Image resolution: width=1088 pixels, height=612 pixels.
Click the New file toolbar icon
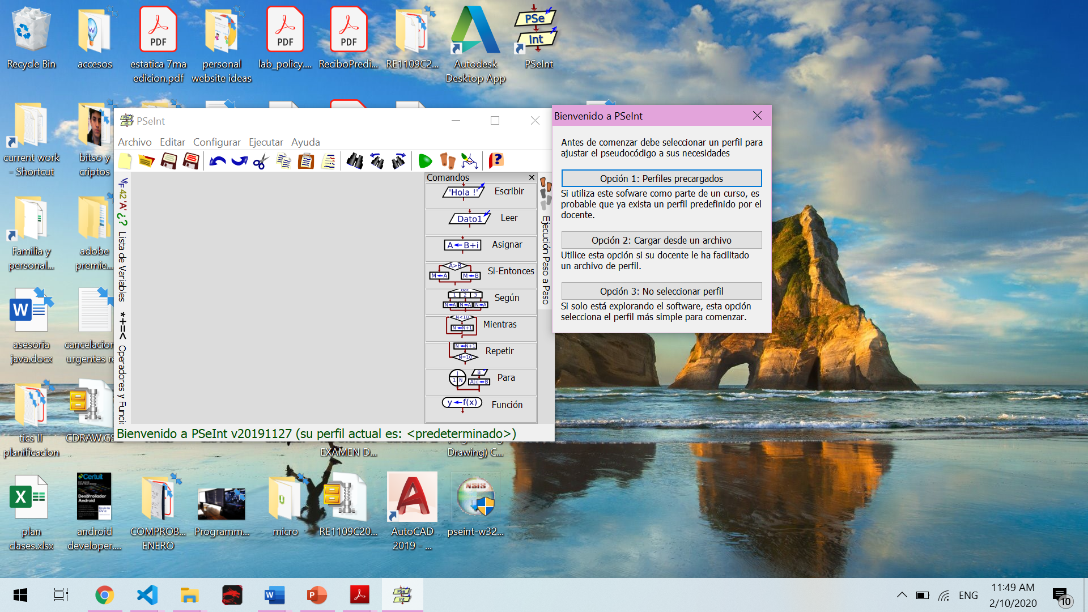click(125, 161)
